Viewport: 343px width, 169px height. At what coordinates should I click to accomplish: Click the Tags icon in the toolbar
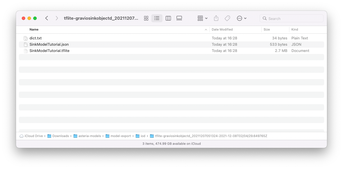click(227, 18)
